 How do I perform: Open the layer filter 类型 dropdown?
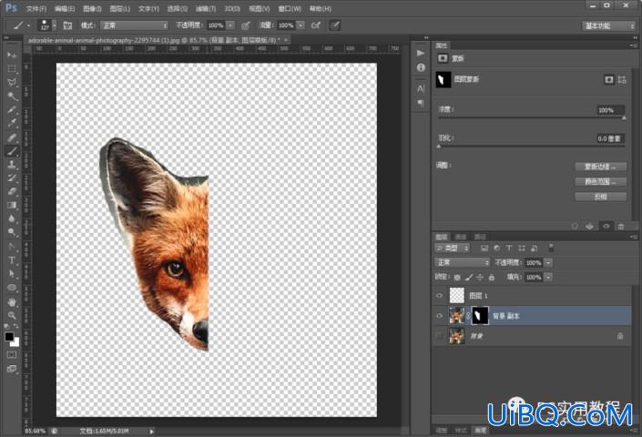coord(453,249)
